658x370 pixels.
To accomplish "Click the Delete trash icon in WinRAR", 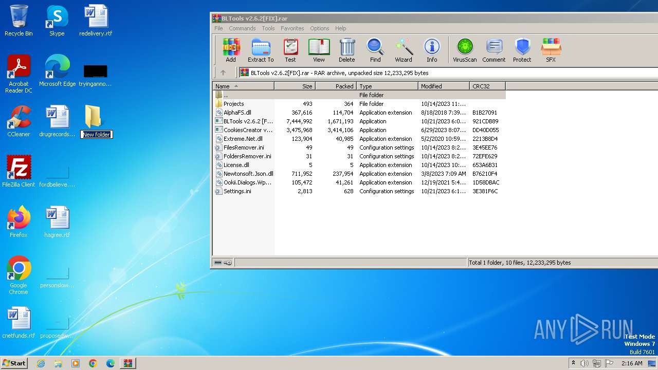I will [x=347, y=50].
